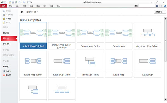Click the New document icon in quick access toolbar
This screenshot has width=167, height=103.
[5, 2]
